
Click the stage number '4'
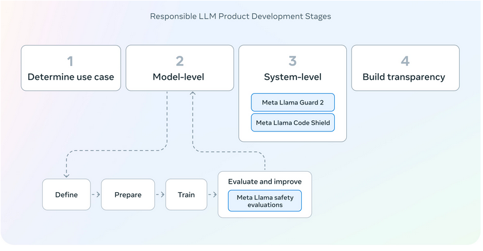tap(406, 61)
